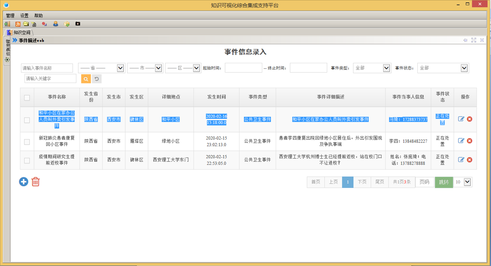
Task: Open the 市 city dropdown
Action: click(145, 68)
